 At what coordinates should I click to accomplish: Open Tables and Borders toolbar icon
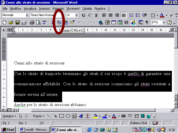tap(107, 22)
